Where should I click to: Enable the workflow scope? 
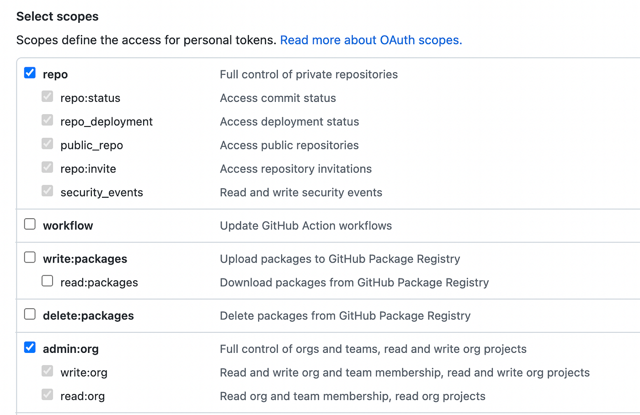pyautogui.click(x=29, y=224)
